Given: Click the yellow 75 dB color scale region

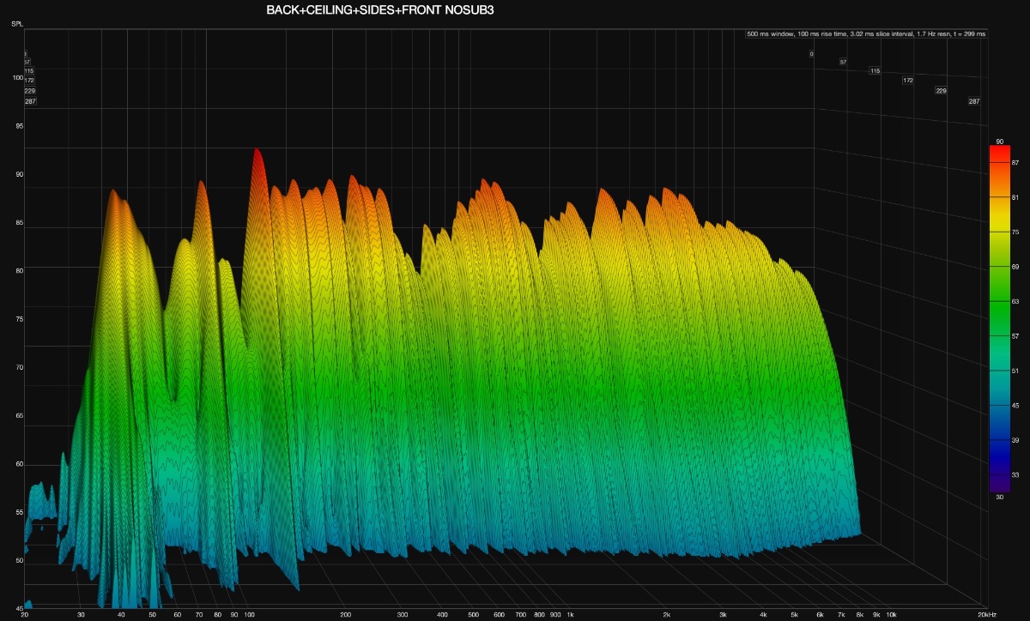Looking at the screenshot, I should [x=999, y=232].
